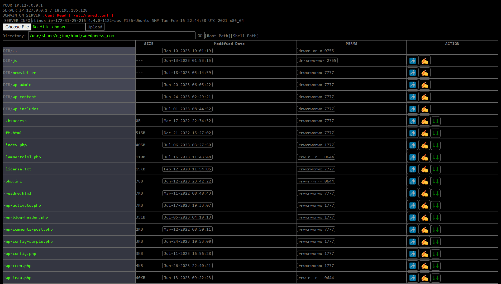Open the wp-admin directory link
501x284 pixels.
click(x=22, y=85)
